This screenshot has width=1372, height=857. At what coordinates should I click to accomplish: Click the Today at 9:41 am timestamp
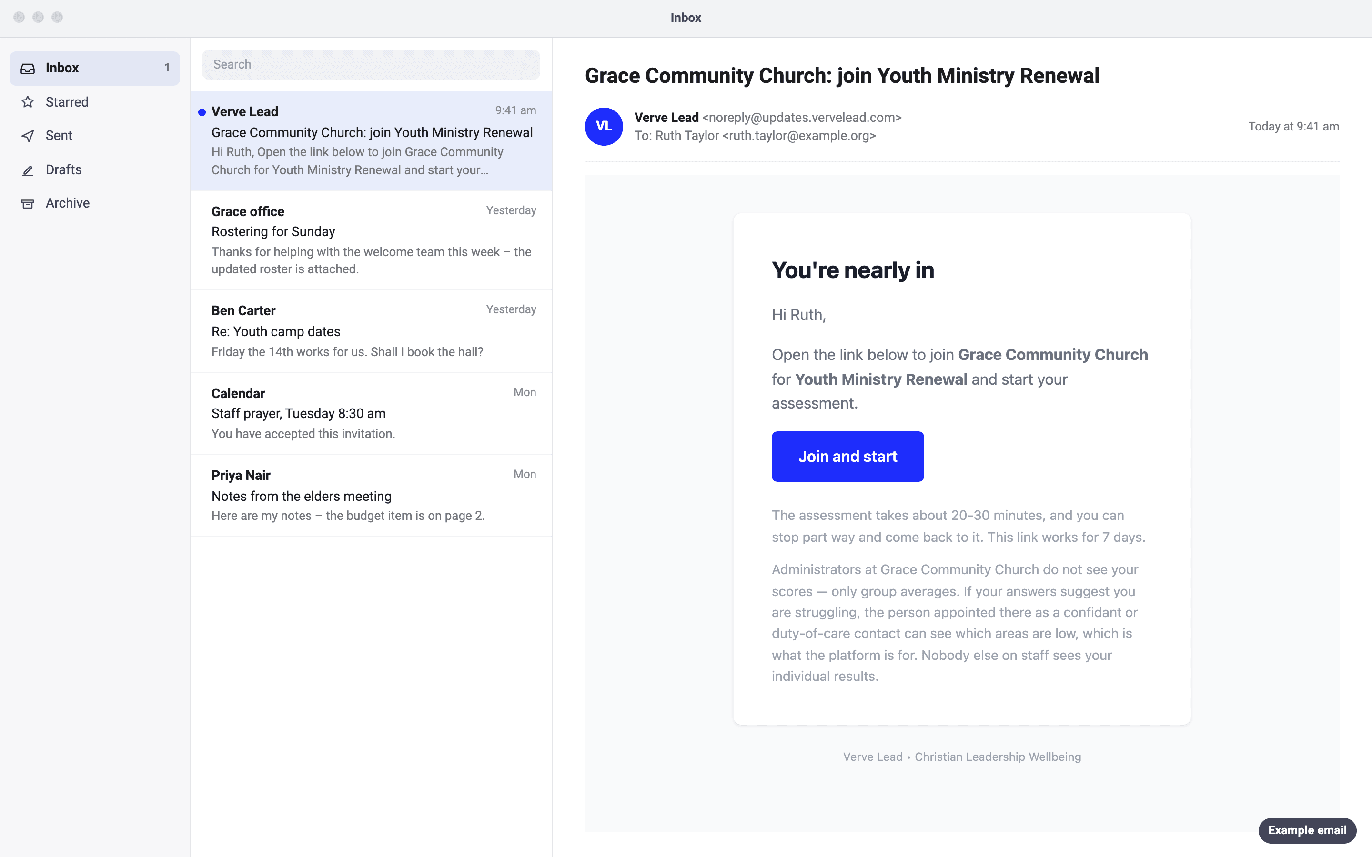(x=1294, y=126)
